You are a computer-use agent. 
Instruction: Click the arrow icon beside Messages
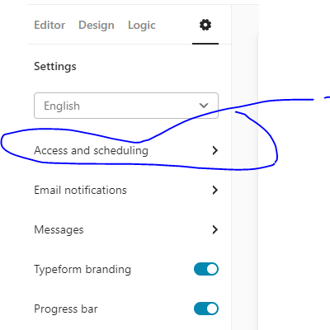point(215,229)
